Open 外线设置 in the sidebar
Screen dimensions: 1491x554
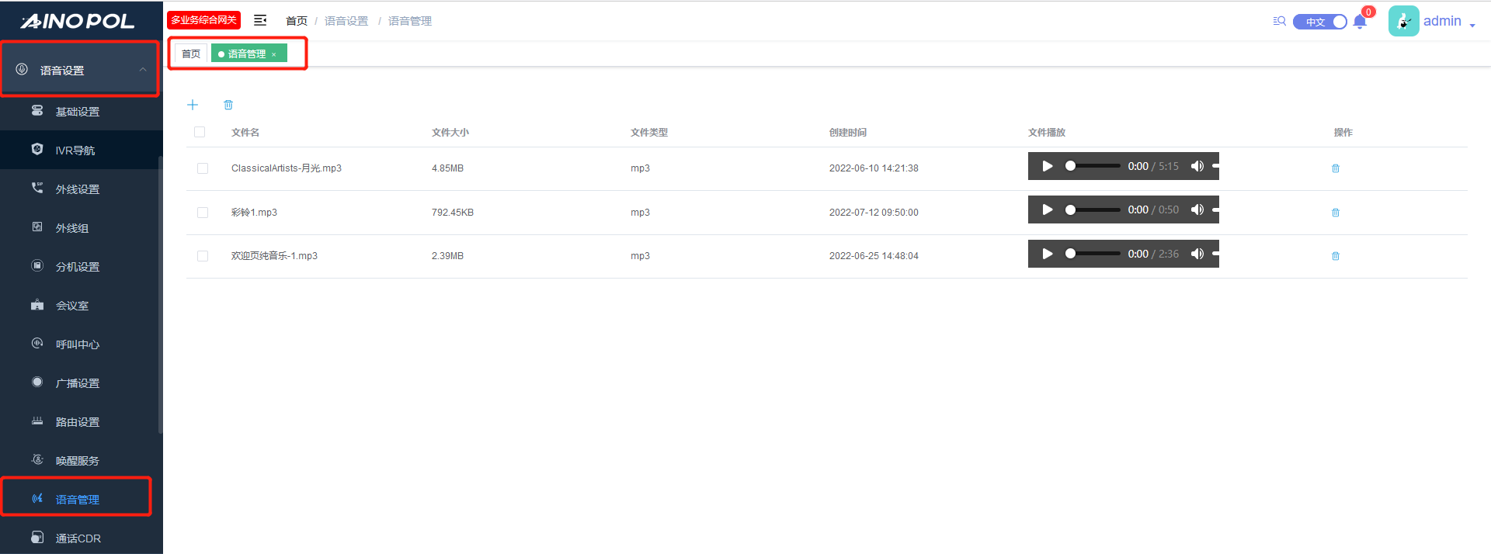coord(78,189)
